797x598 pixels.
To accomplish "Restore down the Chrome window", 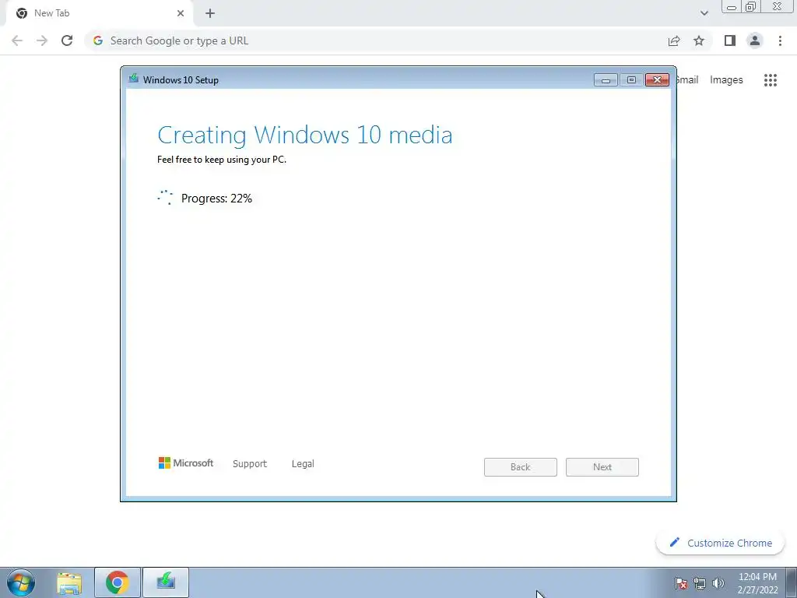I will (751, 7).
